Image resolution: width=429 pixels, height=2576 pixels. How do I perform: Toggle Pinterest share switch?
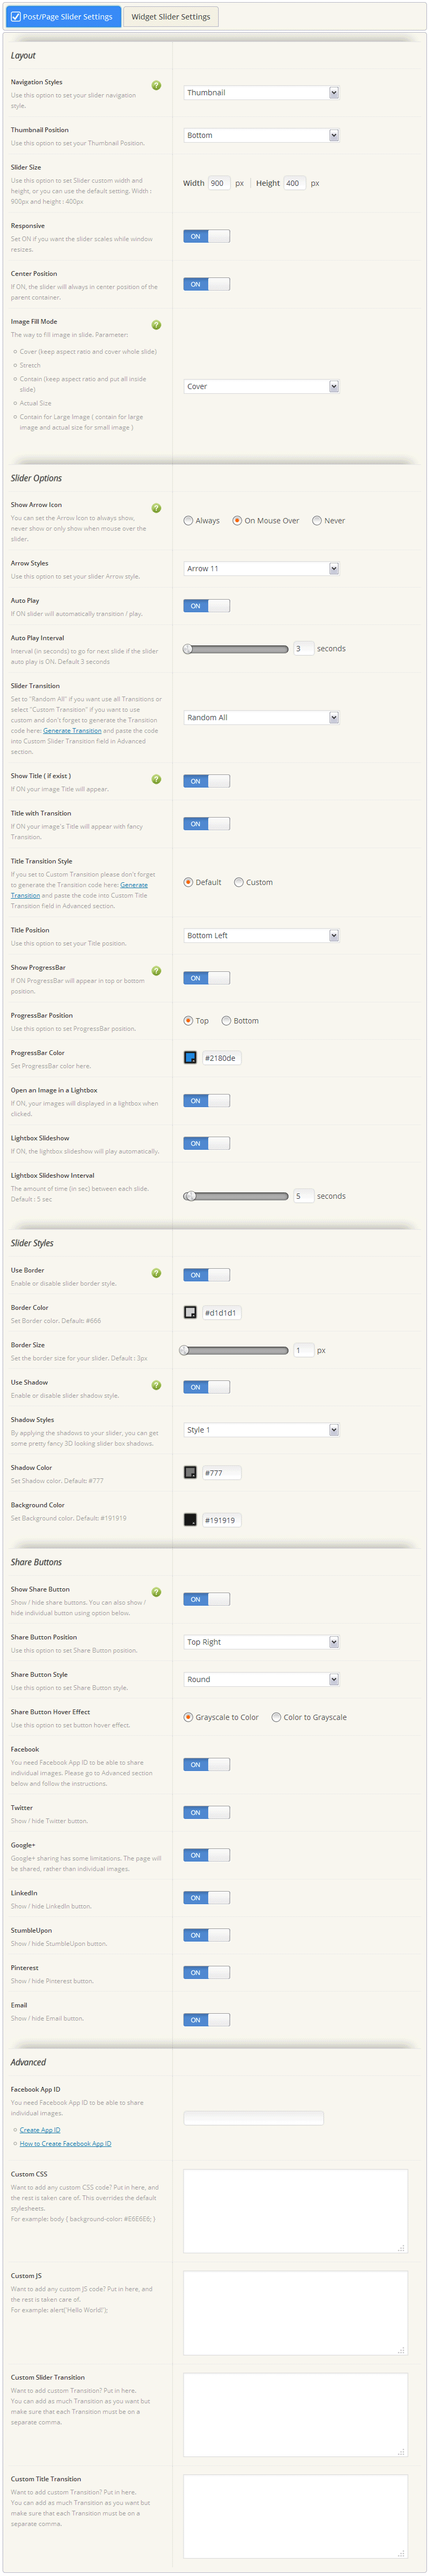click(x=207, y=1973)
